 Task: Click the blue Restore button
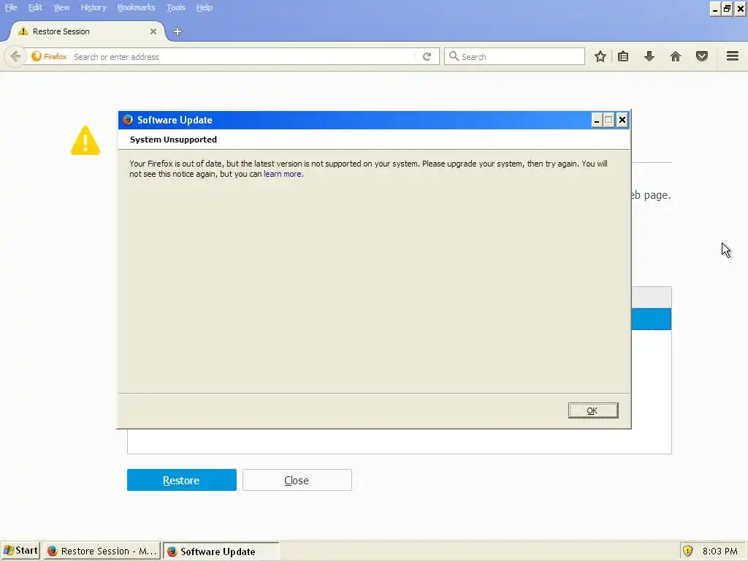[181, 480]
